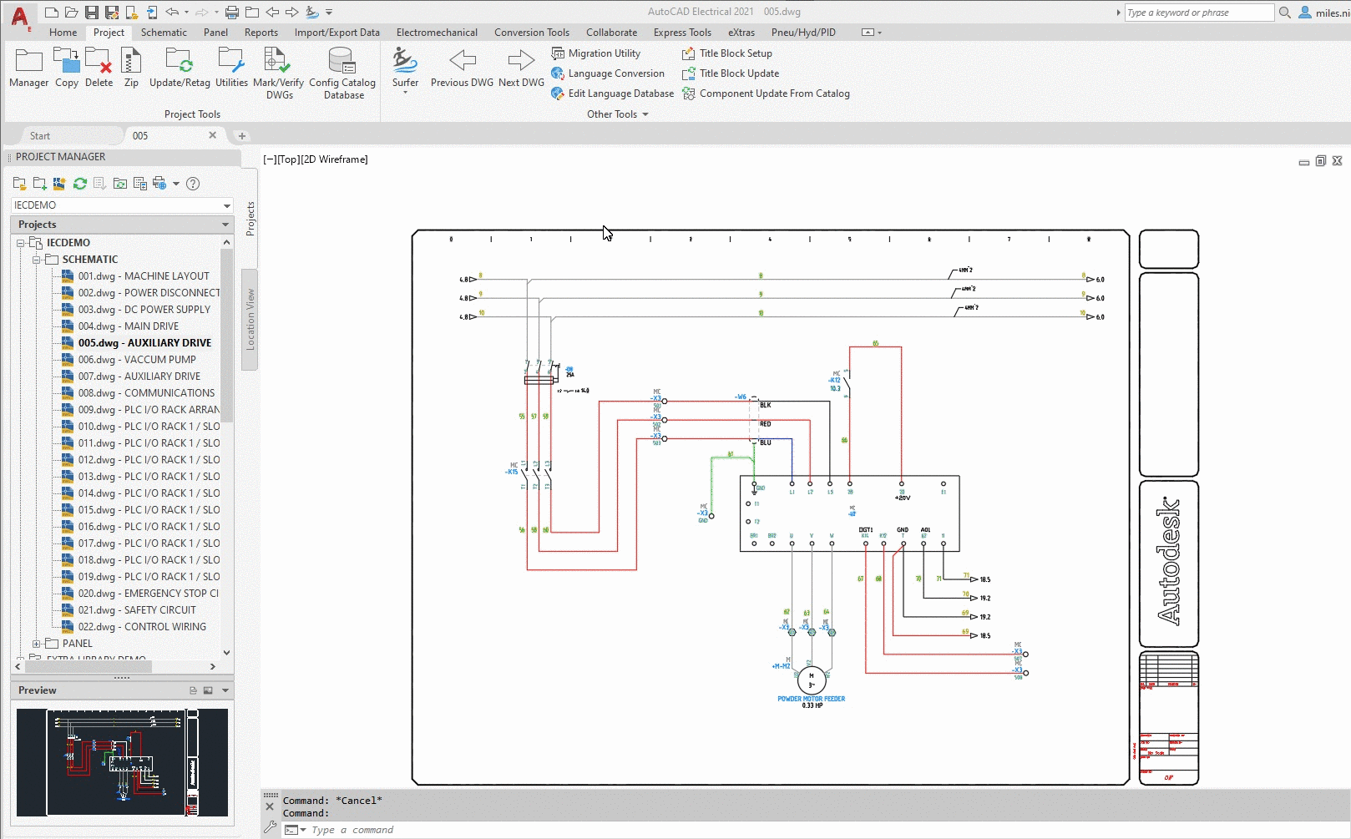
Task: Run the Update/Retag tool
Action: (x=180, y=67)
